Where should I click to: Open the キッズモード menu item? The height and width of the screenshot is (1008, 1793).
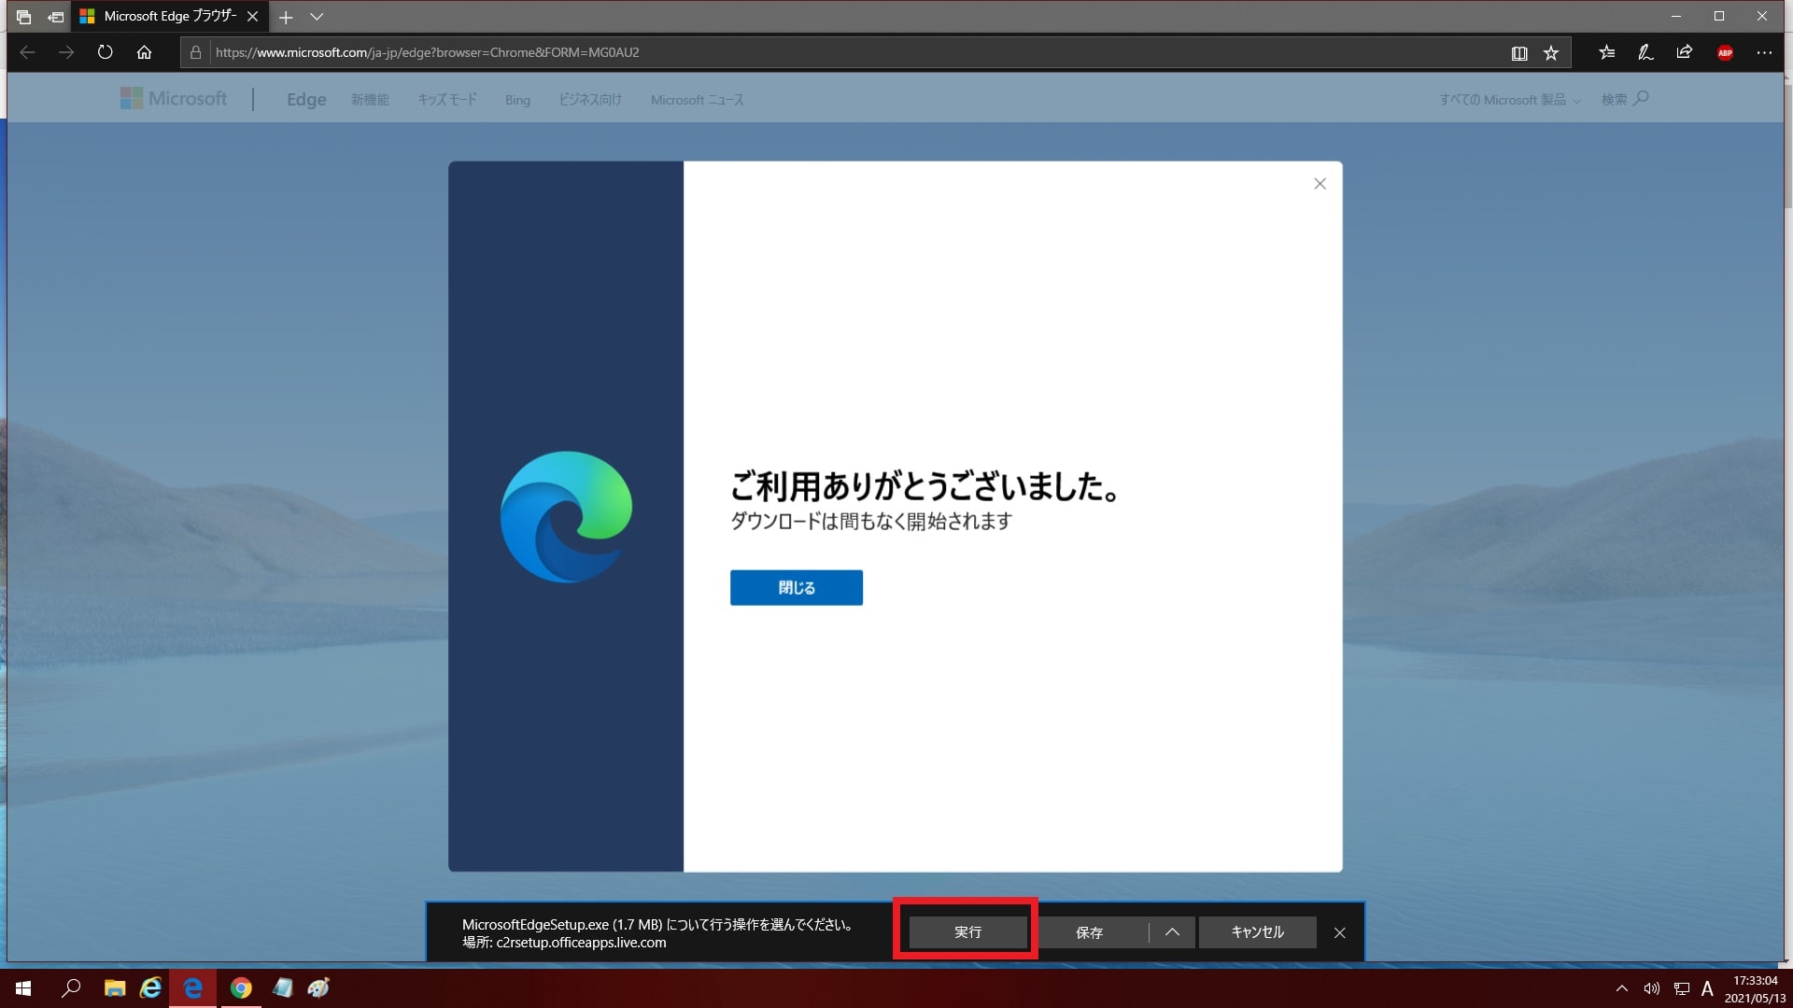[447, 100]
